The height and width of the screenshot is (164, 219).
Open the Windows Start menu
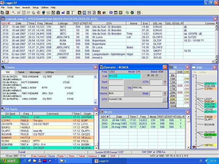[x=10, y=161]
